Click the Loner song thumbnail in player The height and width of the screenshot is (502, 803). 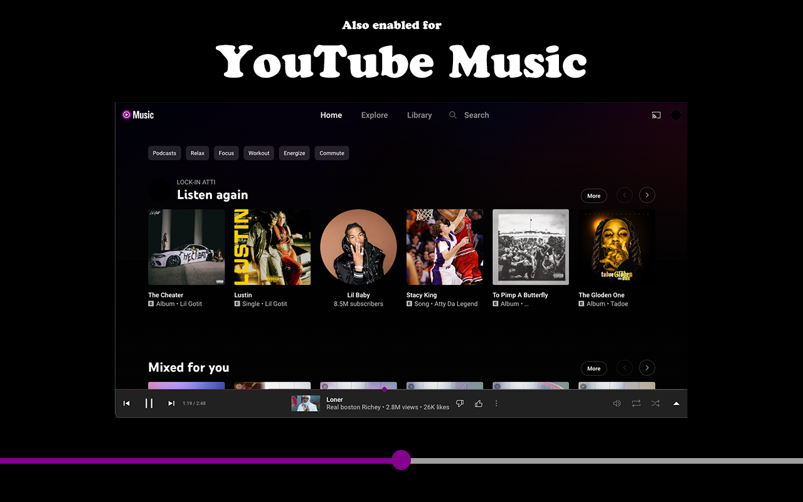click(306, 403)
